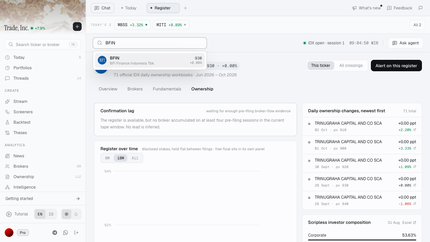Click the megaphone What's new icon
430x242 pixels.
(x=354, y=8)
